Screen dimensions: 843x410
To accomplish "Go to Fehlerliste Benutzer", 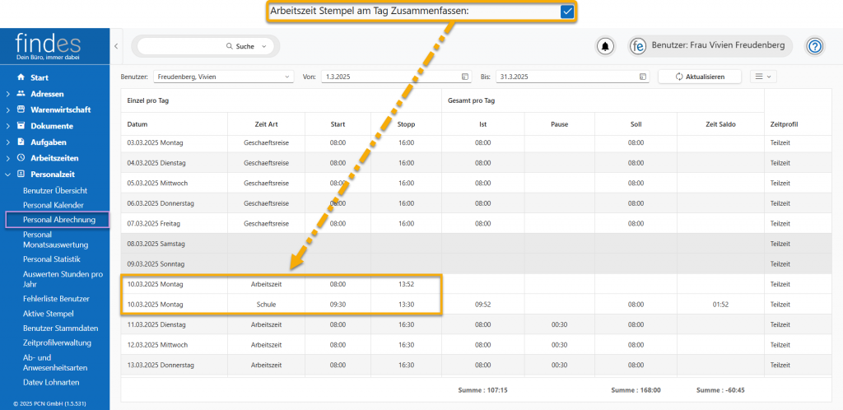I will [56, 298].
